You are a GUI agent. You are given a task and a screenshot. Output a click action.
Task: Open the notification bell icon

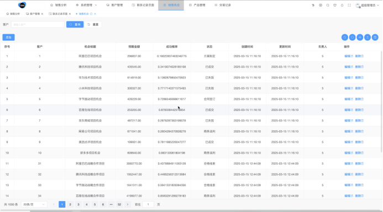point(342,5)
